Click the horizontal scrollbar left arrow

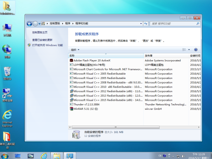[70, 127]
